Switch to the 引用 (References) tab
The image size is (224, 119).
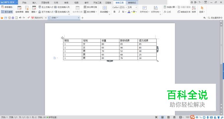[x=56, y=3]
